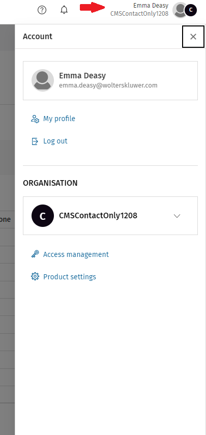The width and height of the screenshot is (206, 435).
Task: Click the CMSContactOnly1208 organisation name in the dropdown
Action: (98, 216)
